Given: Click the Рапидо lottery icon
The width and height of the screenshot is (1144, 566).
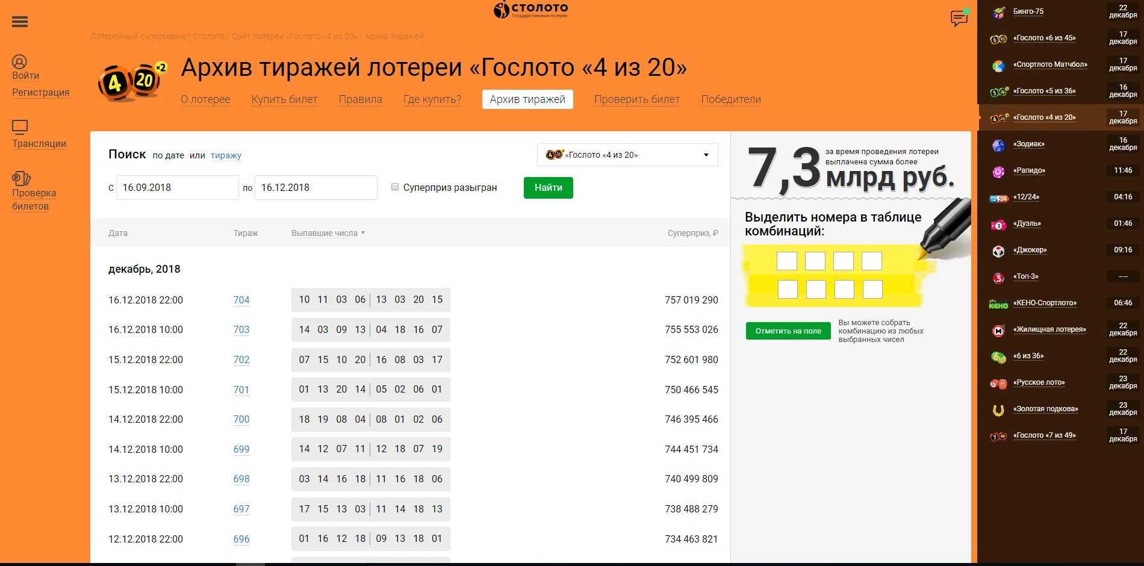Looking at the screenshot, I should [x=999, y=172].
